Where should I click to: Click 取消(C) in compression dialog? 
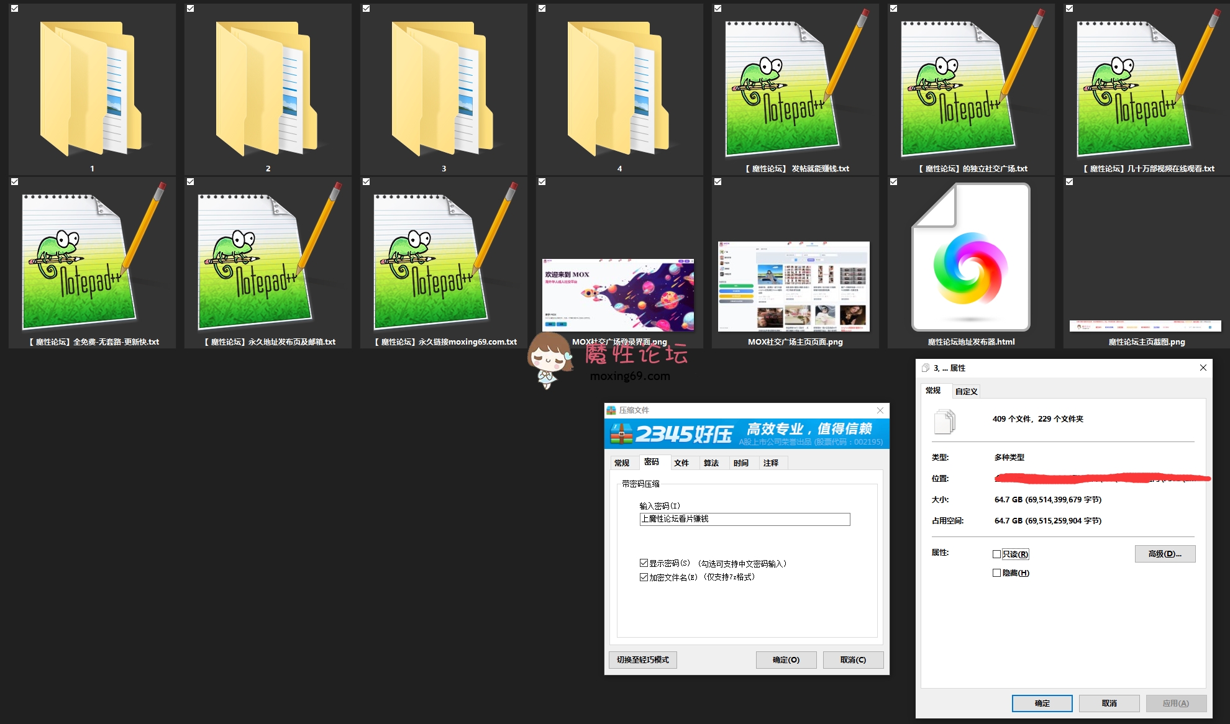854,659
